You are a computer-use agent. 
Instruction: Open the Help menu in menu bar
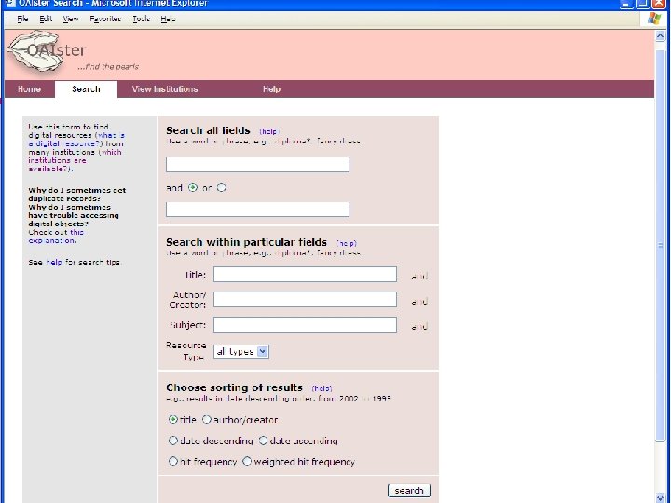(x=168, y=19)
